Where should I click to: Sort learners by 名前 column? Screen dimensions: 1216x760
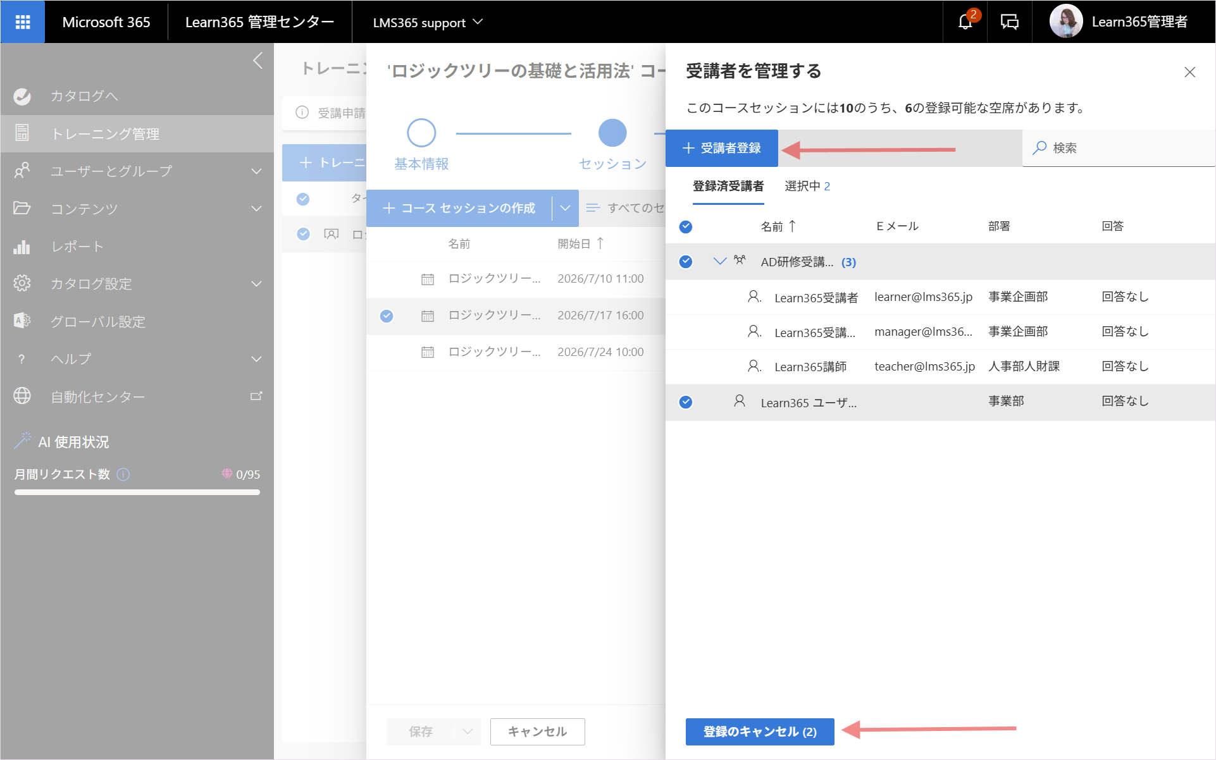(x=778, y=226)
